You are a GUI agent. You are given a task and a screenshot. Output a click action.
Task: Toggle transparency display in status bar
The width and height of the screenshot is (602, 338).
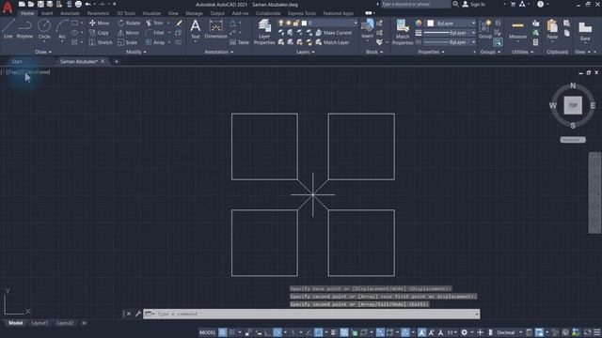[x=344, y=332]
